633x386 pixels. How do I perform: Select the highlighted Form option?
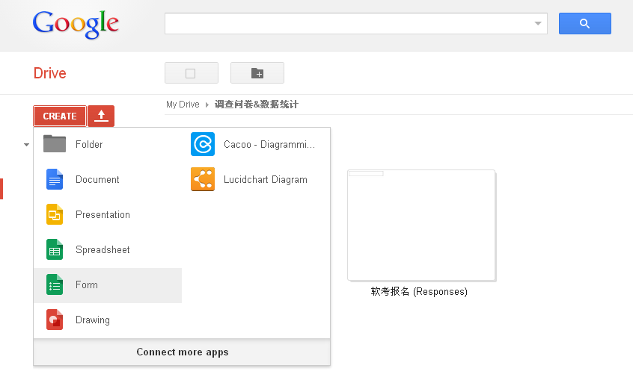click(108, 285)
